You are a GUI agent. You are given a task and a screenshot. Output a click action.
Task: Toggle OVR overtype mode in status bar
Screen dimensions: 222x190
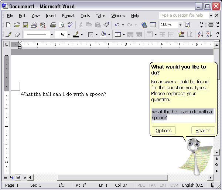[174, 185]
